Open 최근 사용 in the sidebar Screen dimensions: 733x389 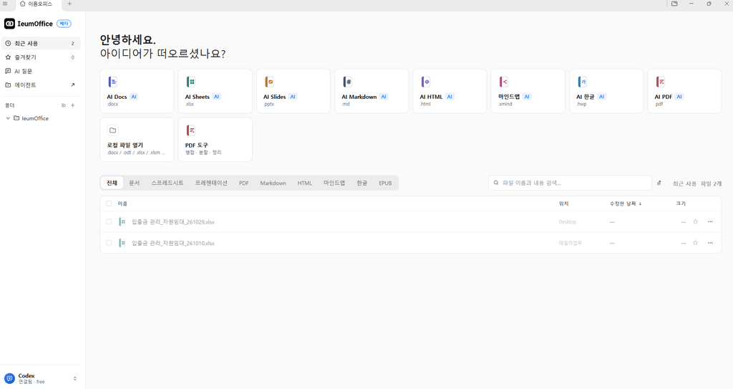pyautogui.click(x=41, y=43)
